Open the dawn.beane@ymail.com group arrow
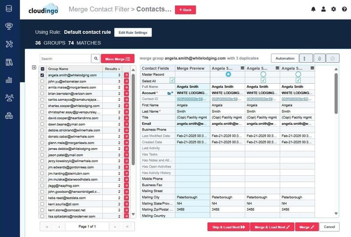The height and width of the screenshot is (237, 351). point(126,124)
